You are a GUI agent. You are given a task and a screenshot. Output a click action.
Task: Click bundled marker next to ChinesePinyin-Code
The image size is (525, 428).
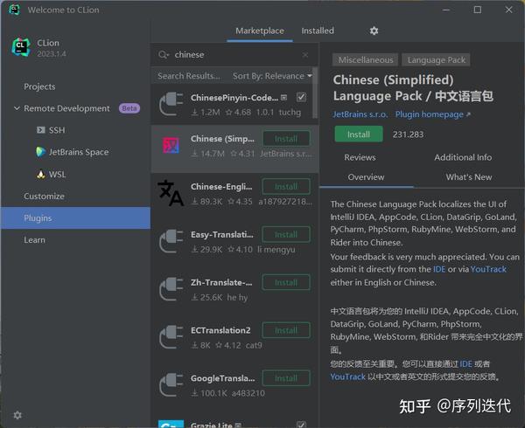[283, 98]
